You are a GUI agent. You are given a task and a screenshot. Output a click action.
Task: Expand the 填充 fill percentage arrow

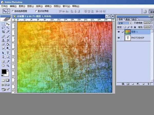coord(151,27)
